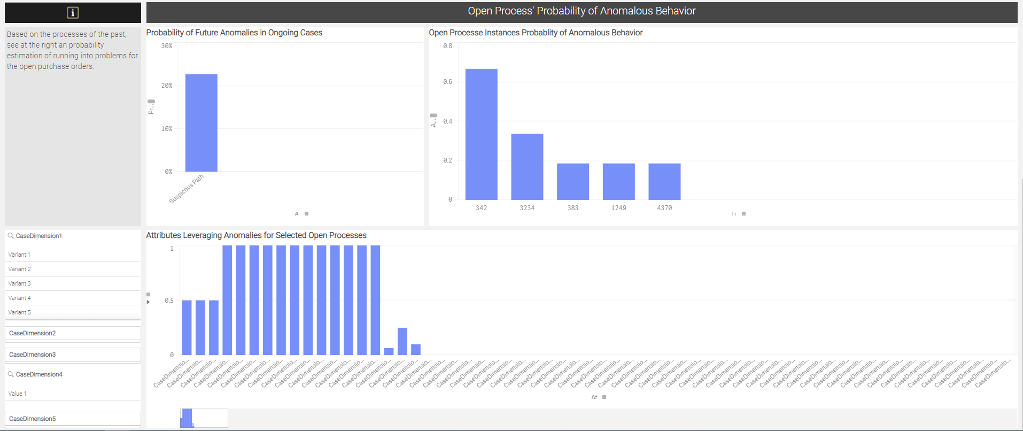Open search via the CaseDimension4 magnifier icon
The width and height of the screenshot is (1023, 431).
point(11,374)
